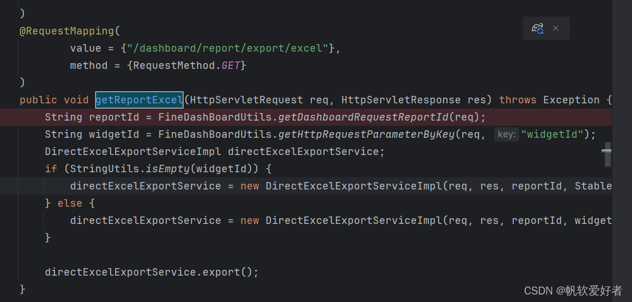
Task: Click the "/dashboard/report/export/excel" string
Action: coord(228,48)
